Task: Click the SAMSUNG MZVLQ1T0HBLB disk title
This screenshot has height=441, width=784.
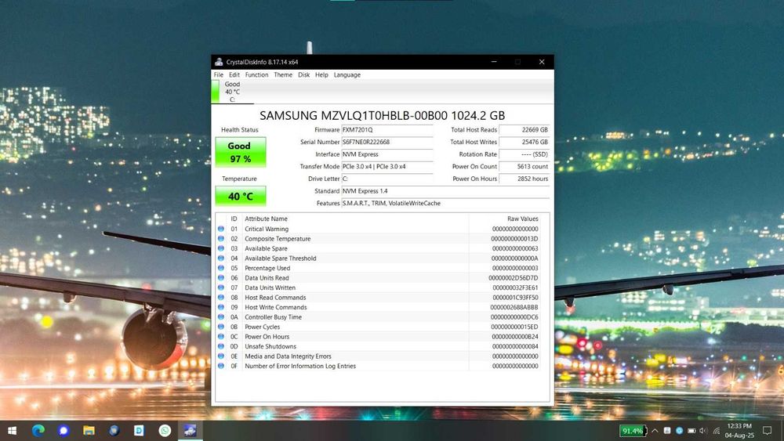Action: point(382,115)
